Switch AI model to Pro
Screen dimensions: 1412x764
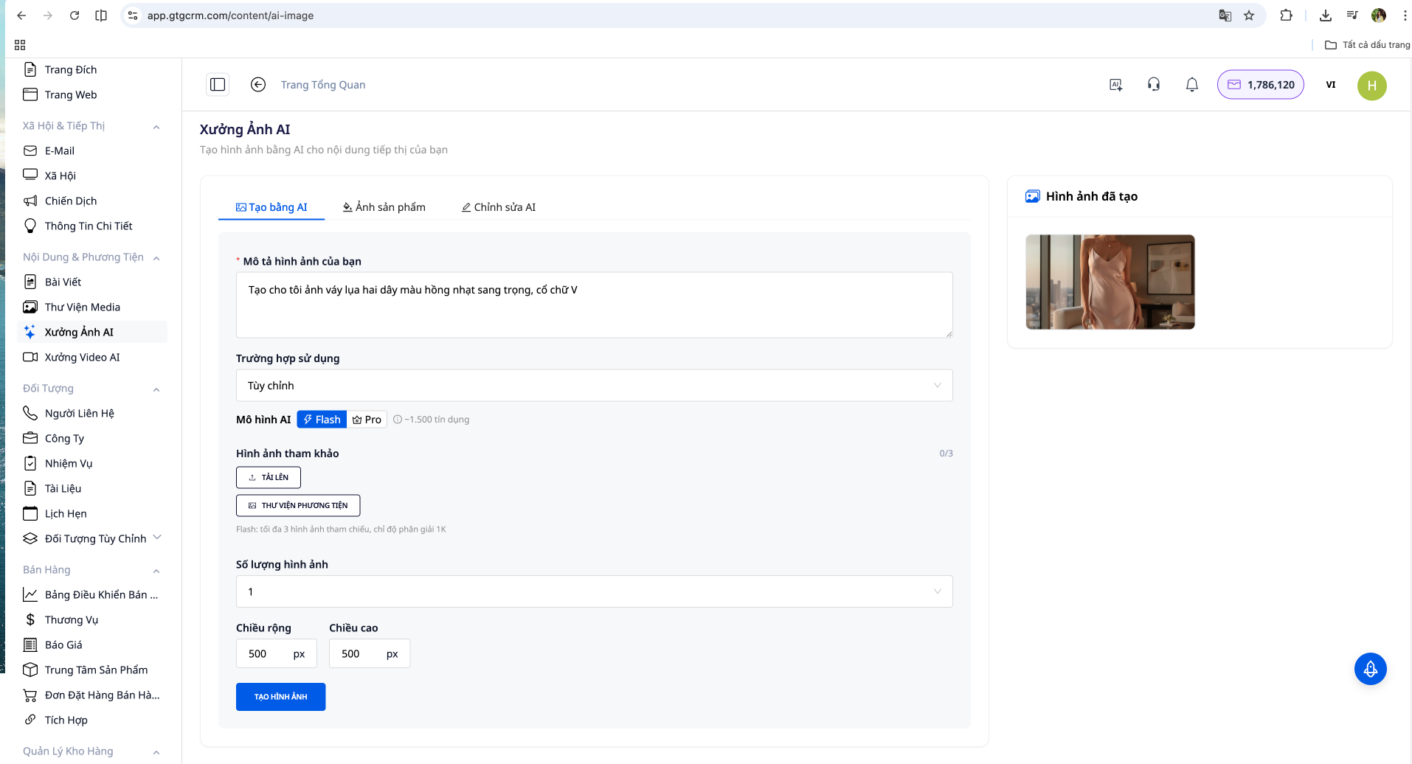coord(367,420)
